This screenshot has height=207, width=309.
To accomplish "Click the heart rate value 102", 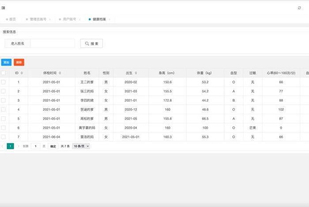I will tap(281, 110).
